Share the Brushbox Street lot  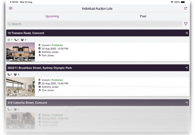coord(187,68)
